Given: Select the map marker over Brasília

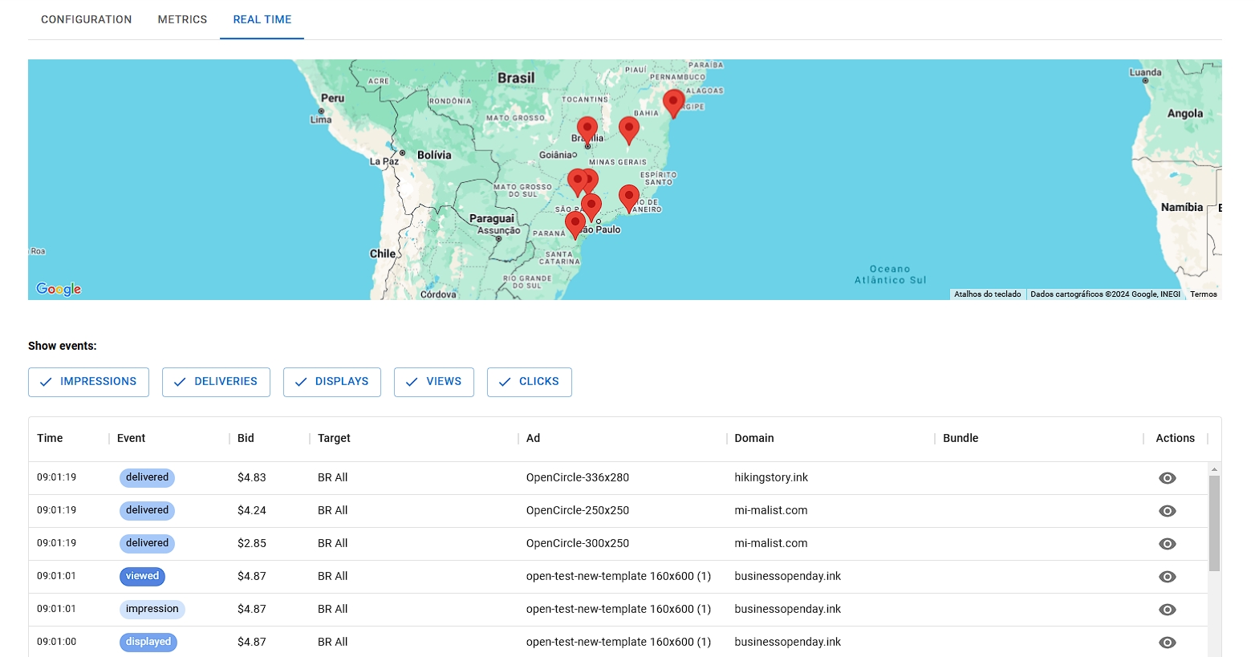Looking at the screenshot, I should click(x=587, y=129).
